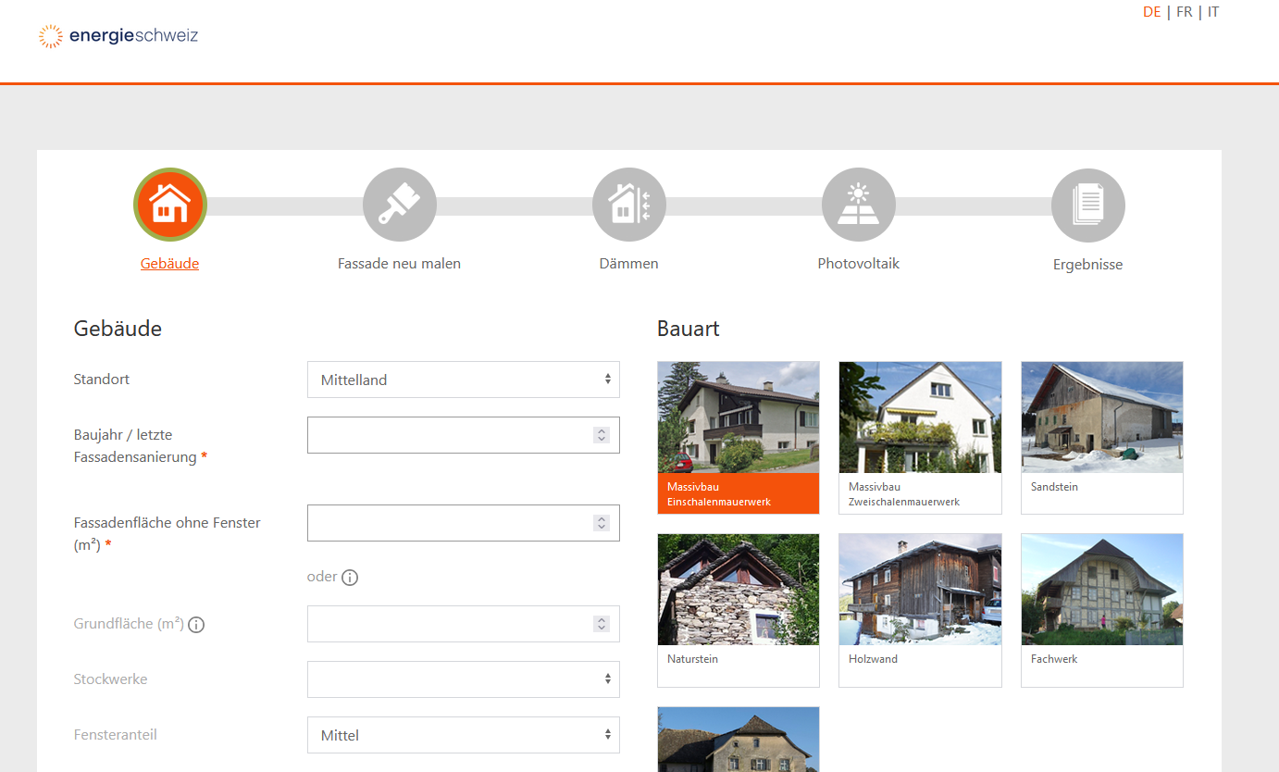Click the Bauart heading text
1279x772 pixels.
coord(689,329)
